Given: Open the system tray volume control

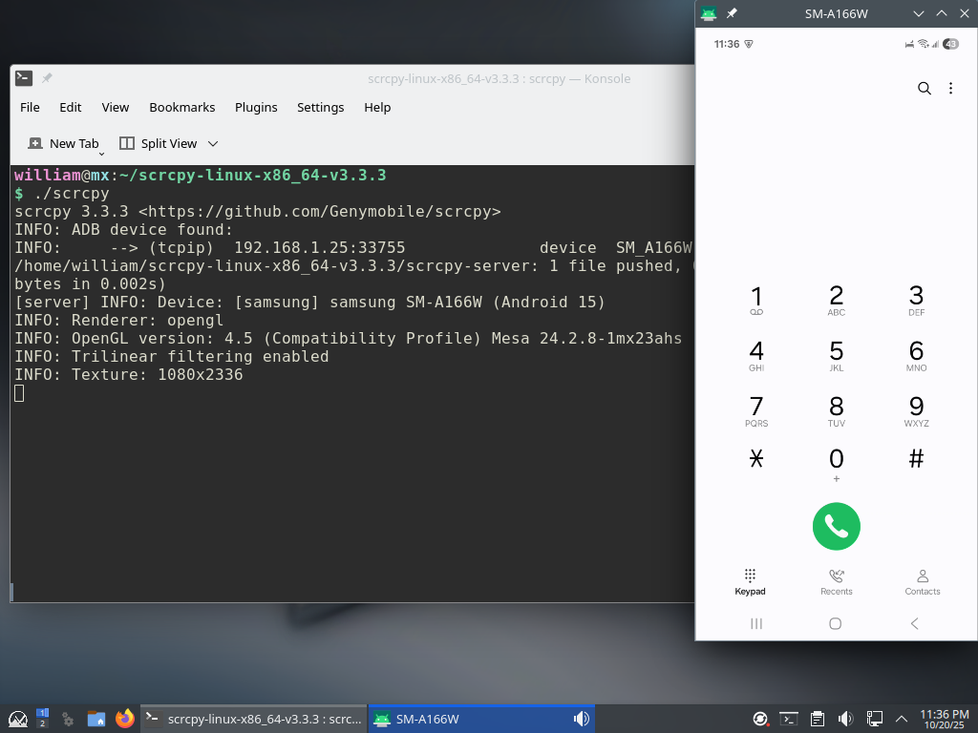Looking at the screenshot, I should point(845,719).
